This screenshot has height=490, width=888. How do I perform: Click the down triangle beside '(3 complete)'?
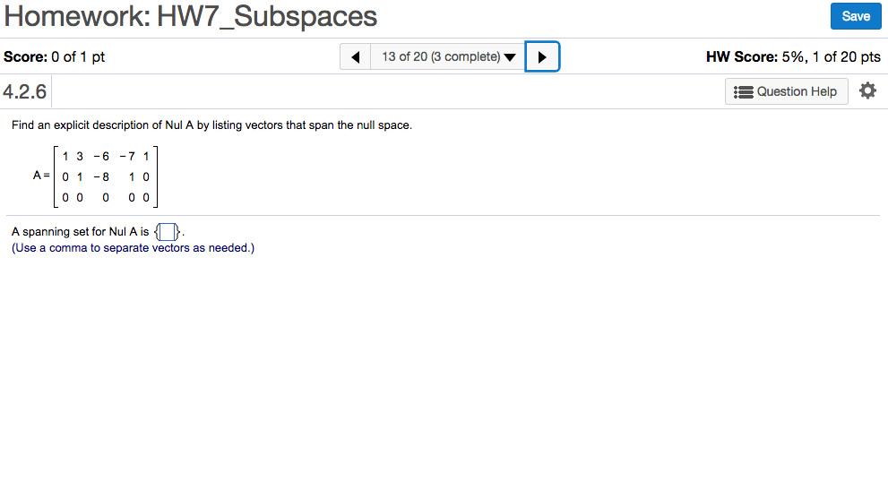click(x=510, y=58)
